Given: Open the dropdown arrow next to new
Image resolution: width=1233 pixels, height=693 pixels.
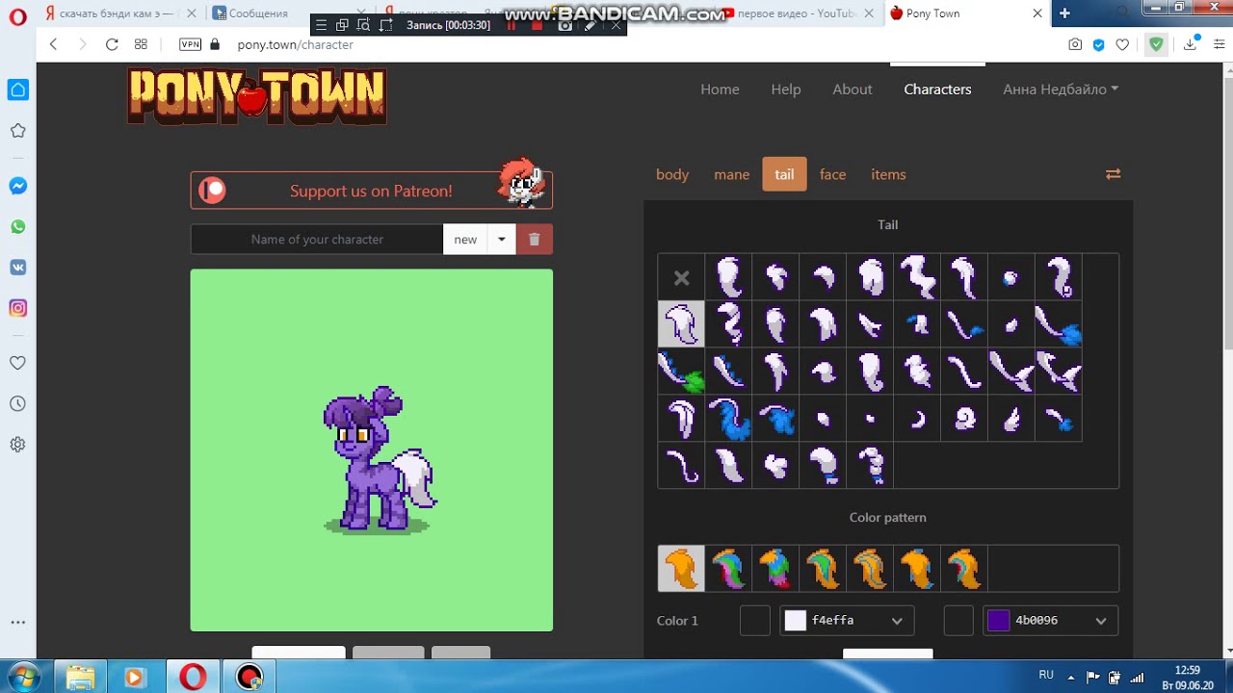Looking at the screenshot, I should (x=502, y=240).
